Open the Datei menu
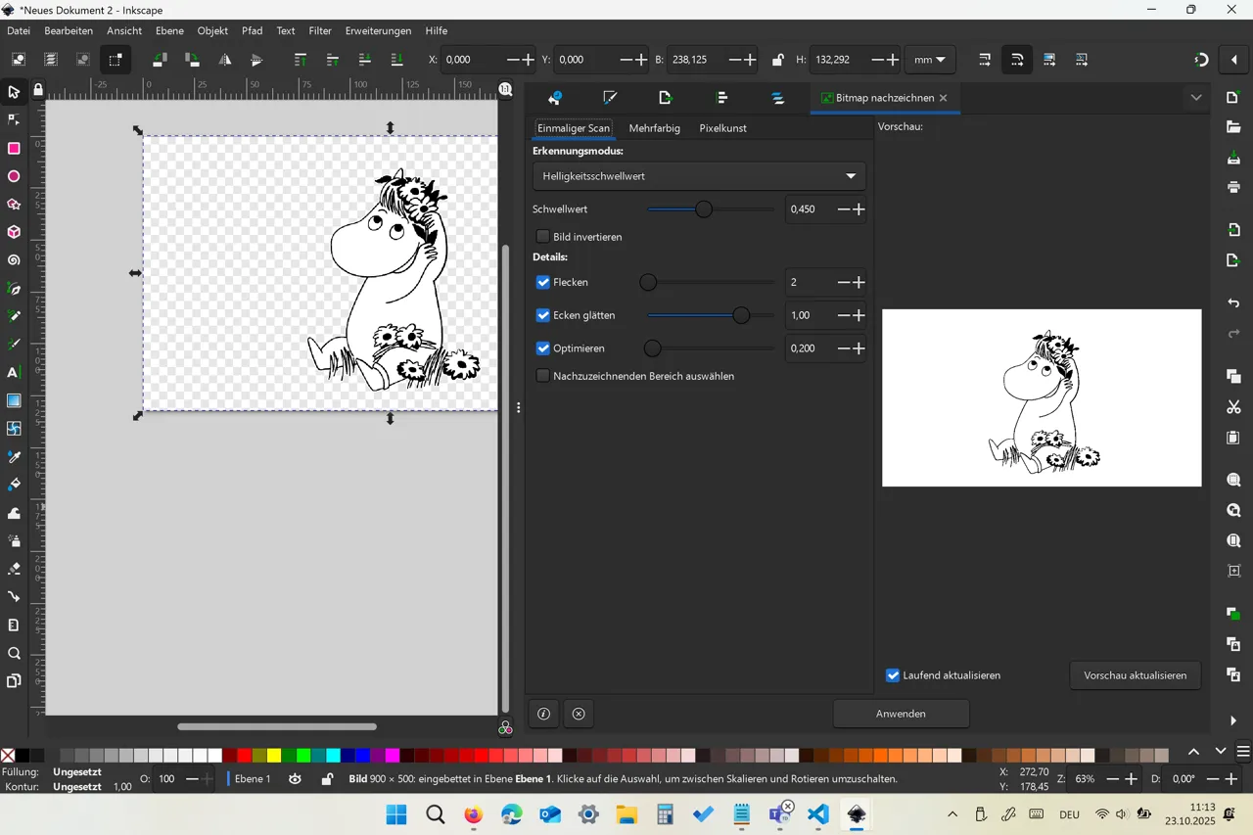This screenshot has width=1253, height=835. pyautogui.click(x=19, y=30)
